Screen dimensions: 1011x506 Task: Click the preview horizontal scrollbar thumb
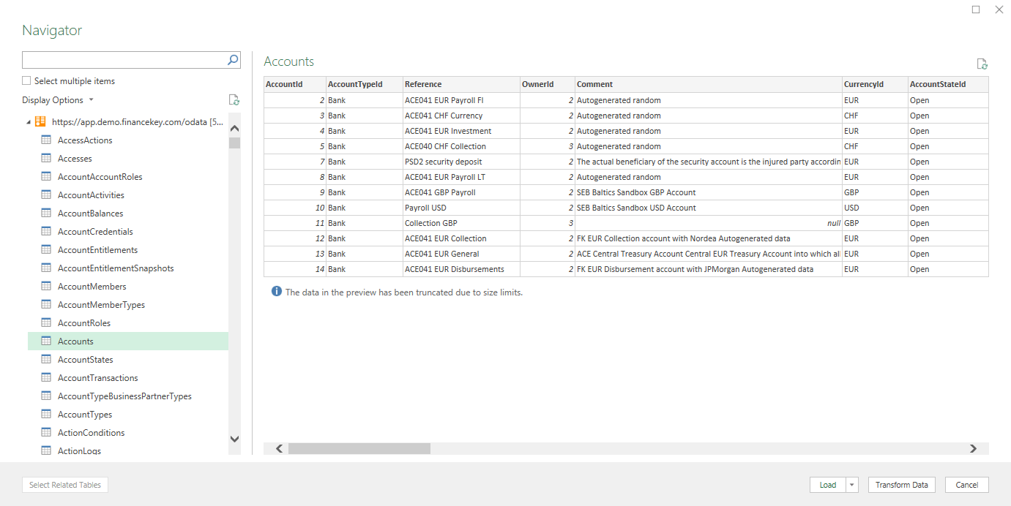tap(359, 448)
